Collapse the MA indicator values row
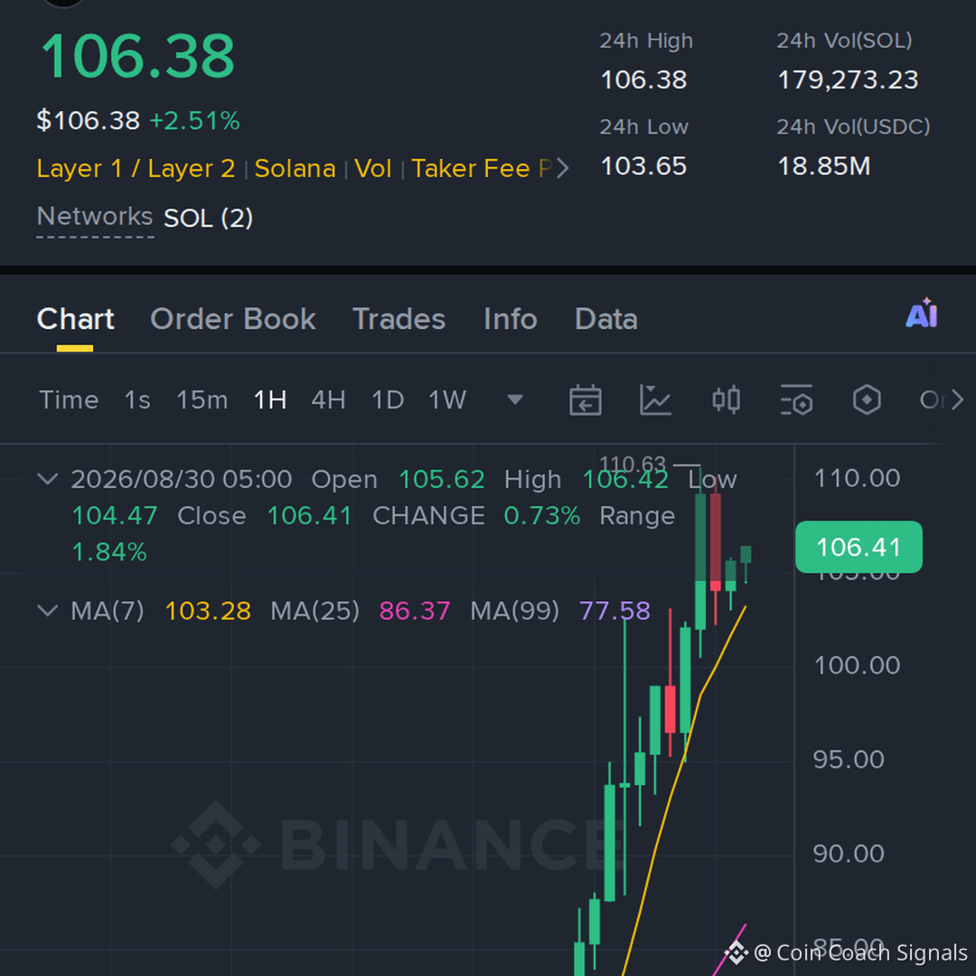976x976 pixels. 48,610
